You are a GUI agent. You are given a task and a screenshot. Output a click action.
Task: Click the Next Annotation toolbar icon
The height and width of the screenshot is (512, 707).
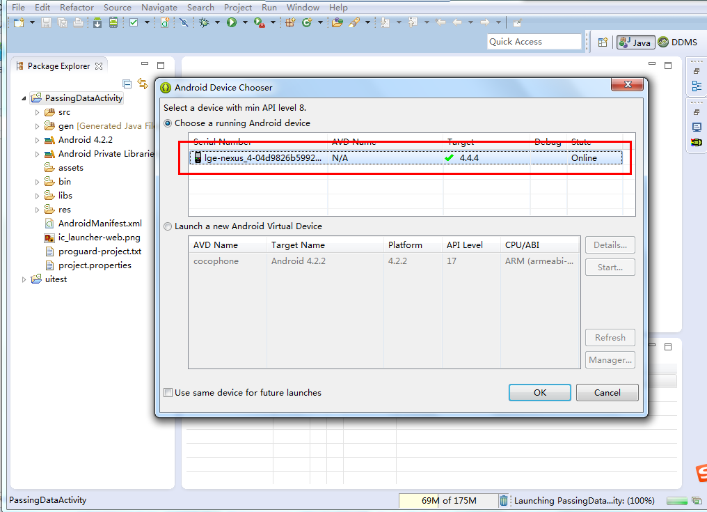pyautogui.click(x=385, y=22)
